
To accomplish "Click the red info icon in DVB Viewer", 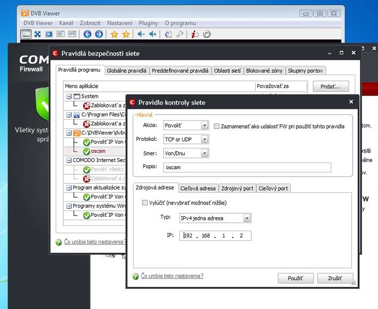I will tap(194, 34).
